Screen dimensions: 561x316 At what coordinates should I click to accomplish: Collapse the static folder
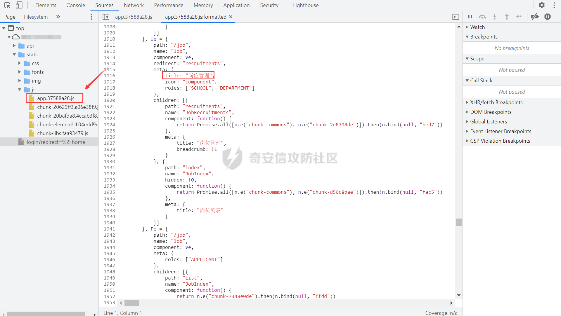(x=14, y=55)
